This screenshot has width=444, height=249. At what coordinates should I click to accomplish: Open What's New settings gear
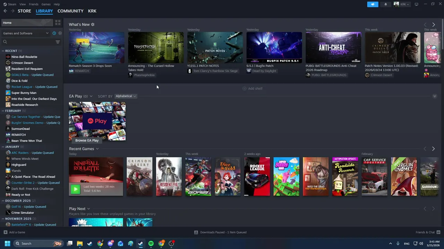point(93,25)
